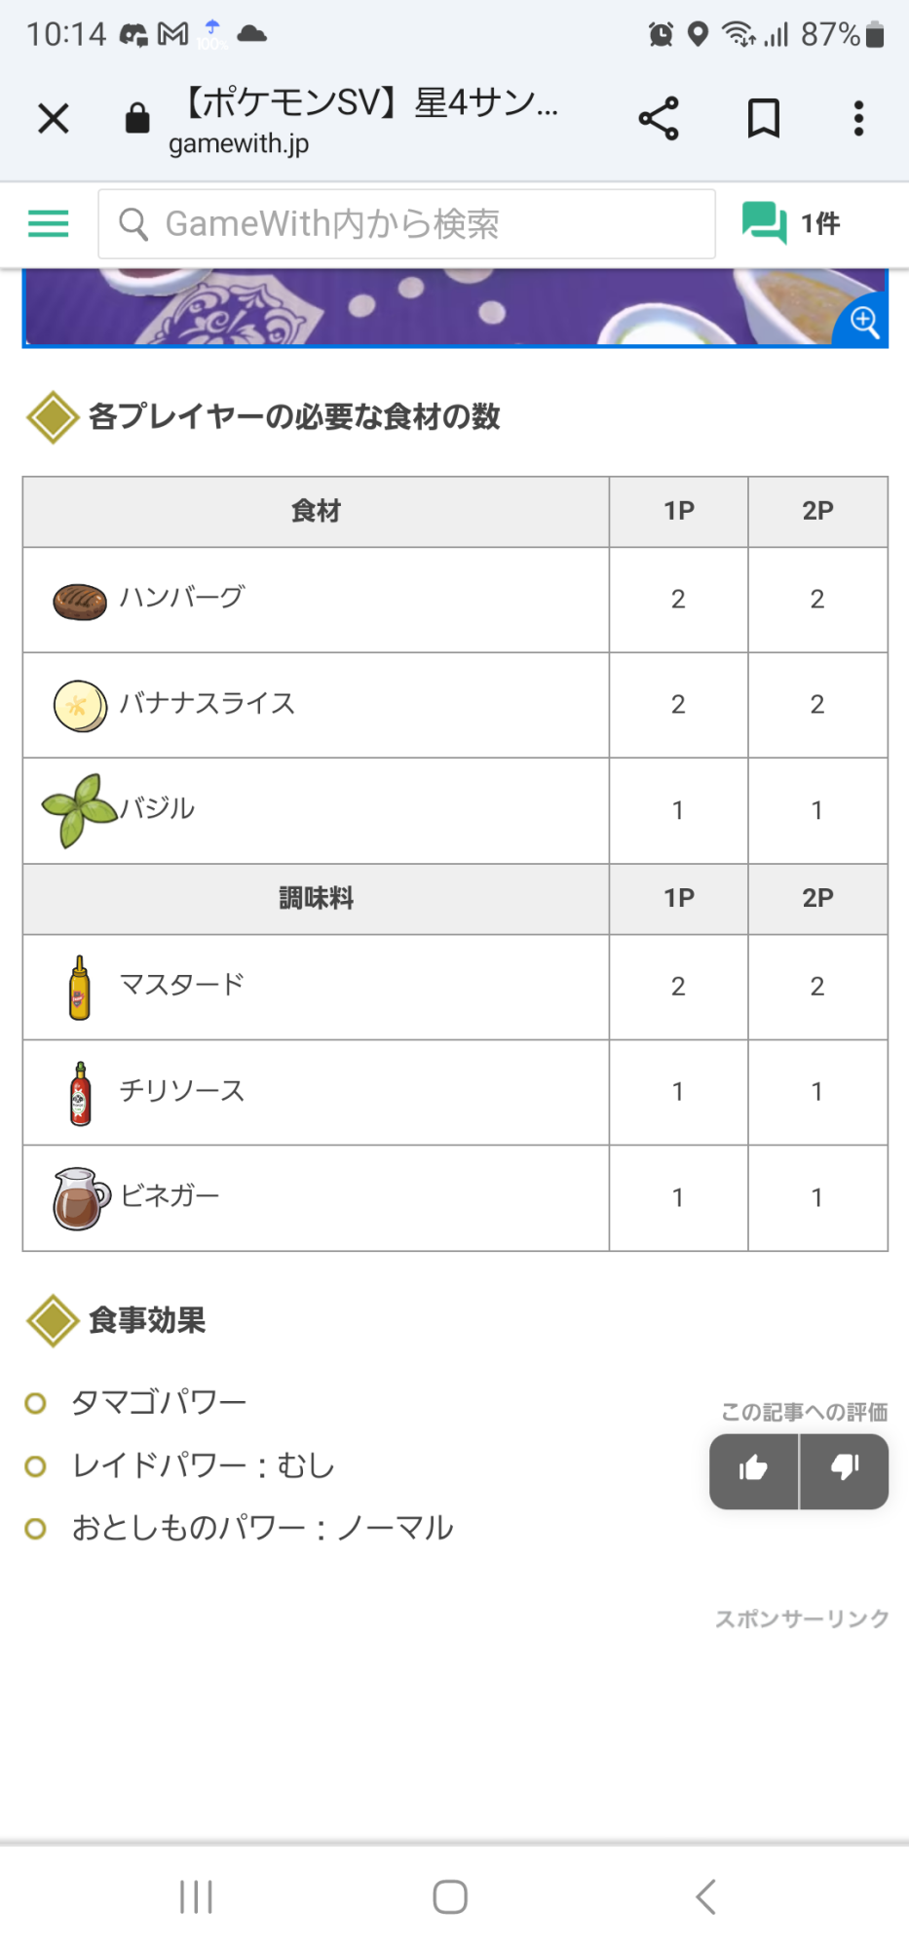
Task: Tap the magnifier zoom icon on image
Action: [x=864, y=321]
